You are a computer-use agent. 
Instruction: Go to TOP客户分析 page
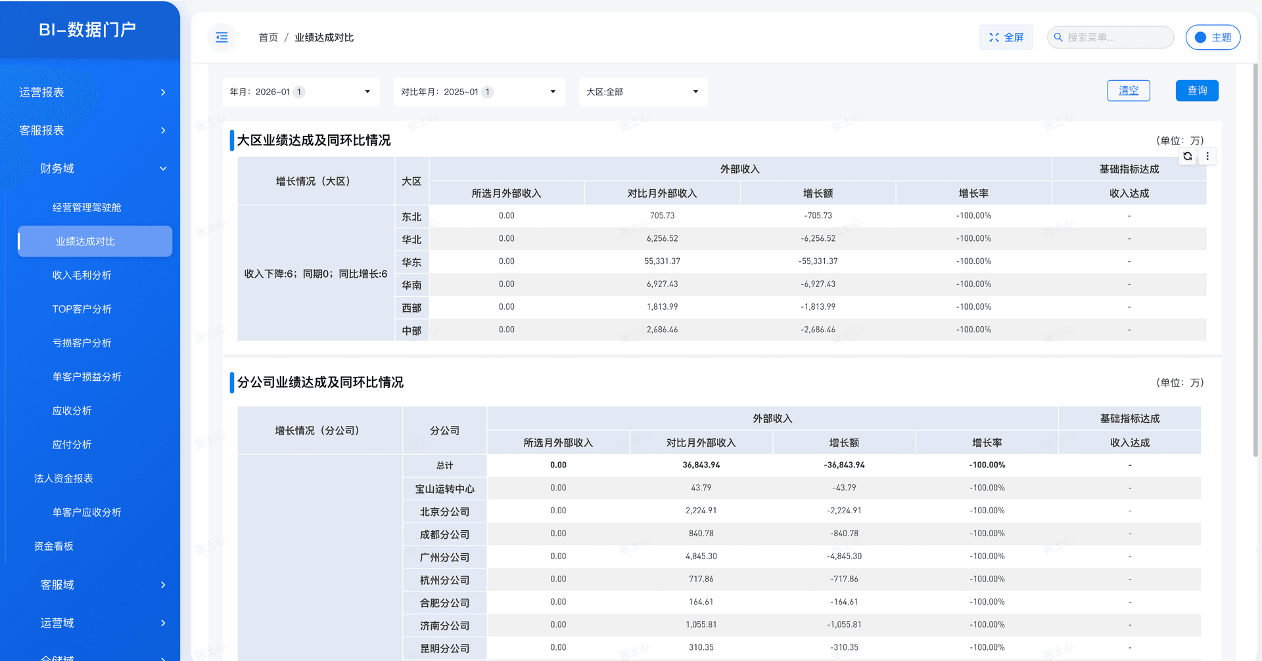[x=82, y=309]
